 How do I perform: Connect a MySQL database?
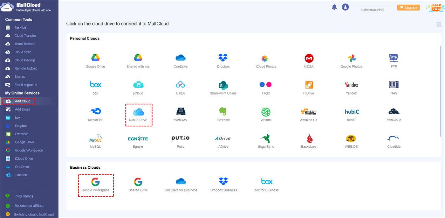[95, 141]
